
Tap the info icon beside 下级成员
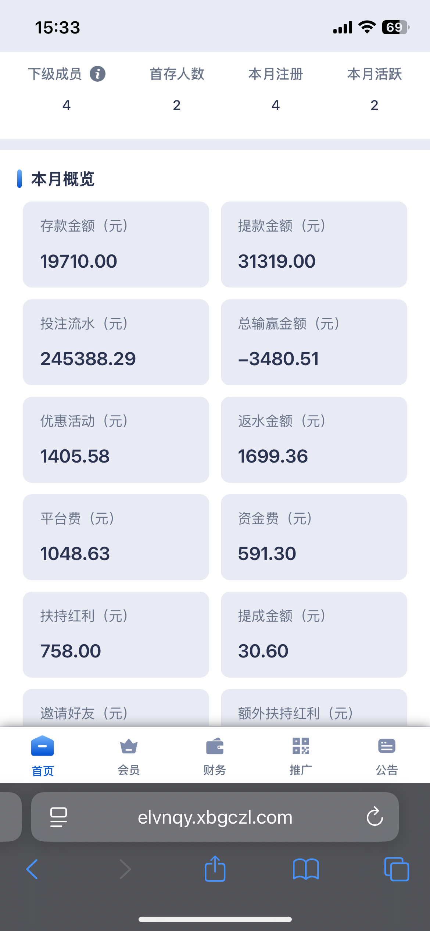coord(98,74)
